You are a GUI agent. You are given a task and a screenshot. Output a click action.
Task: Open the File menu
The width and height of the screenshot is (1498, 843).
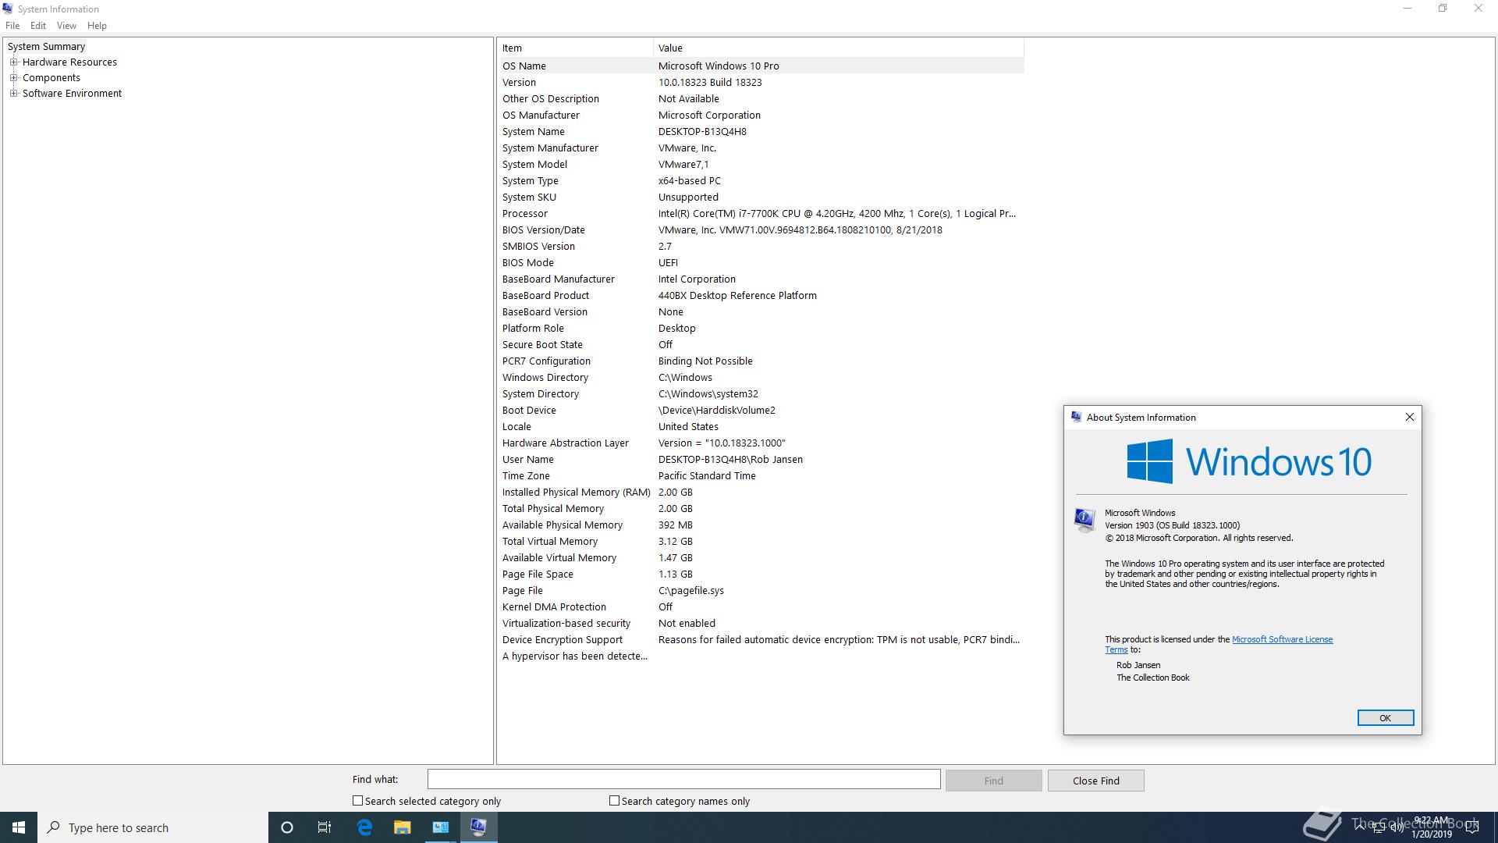tap(12, 26)
